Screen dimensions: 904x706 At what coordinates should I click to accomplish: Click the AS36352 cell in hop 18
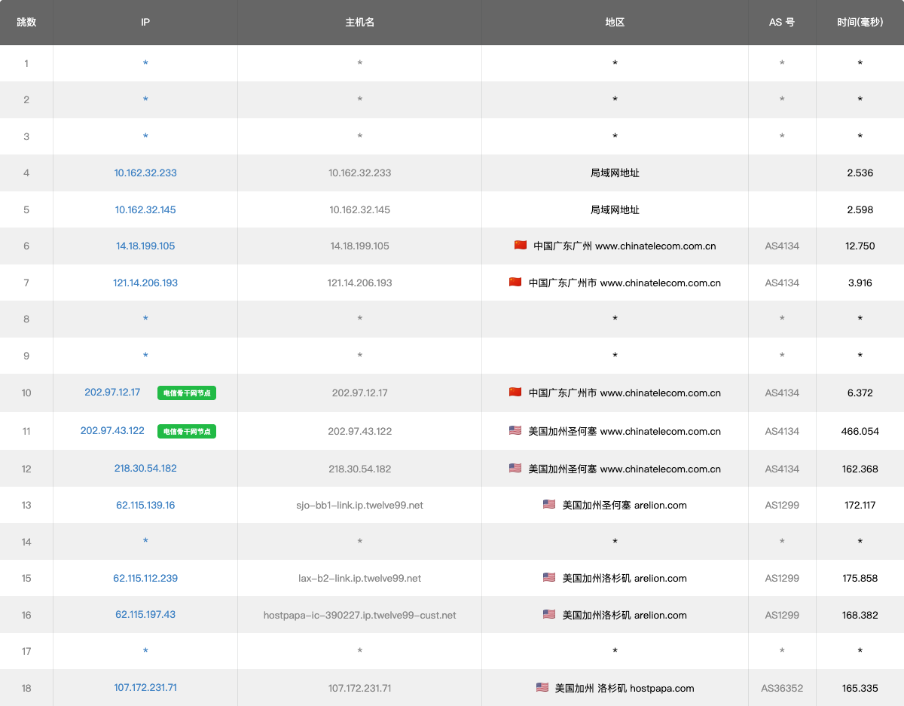tap(781, 688)
